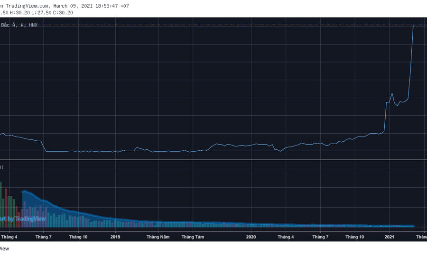Viewport: 427px width, 256px height.
Task: Click the Tháng 7 label right of 2020
Action: click(x=320, y=237)
